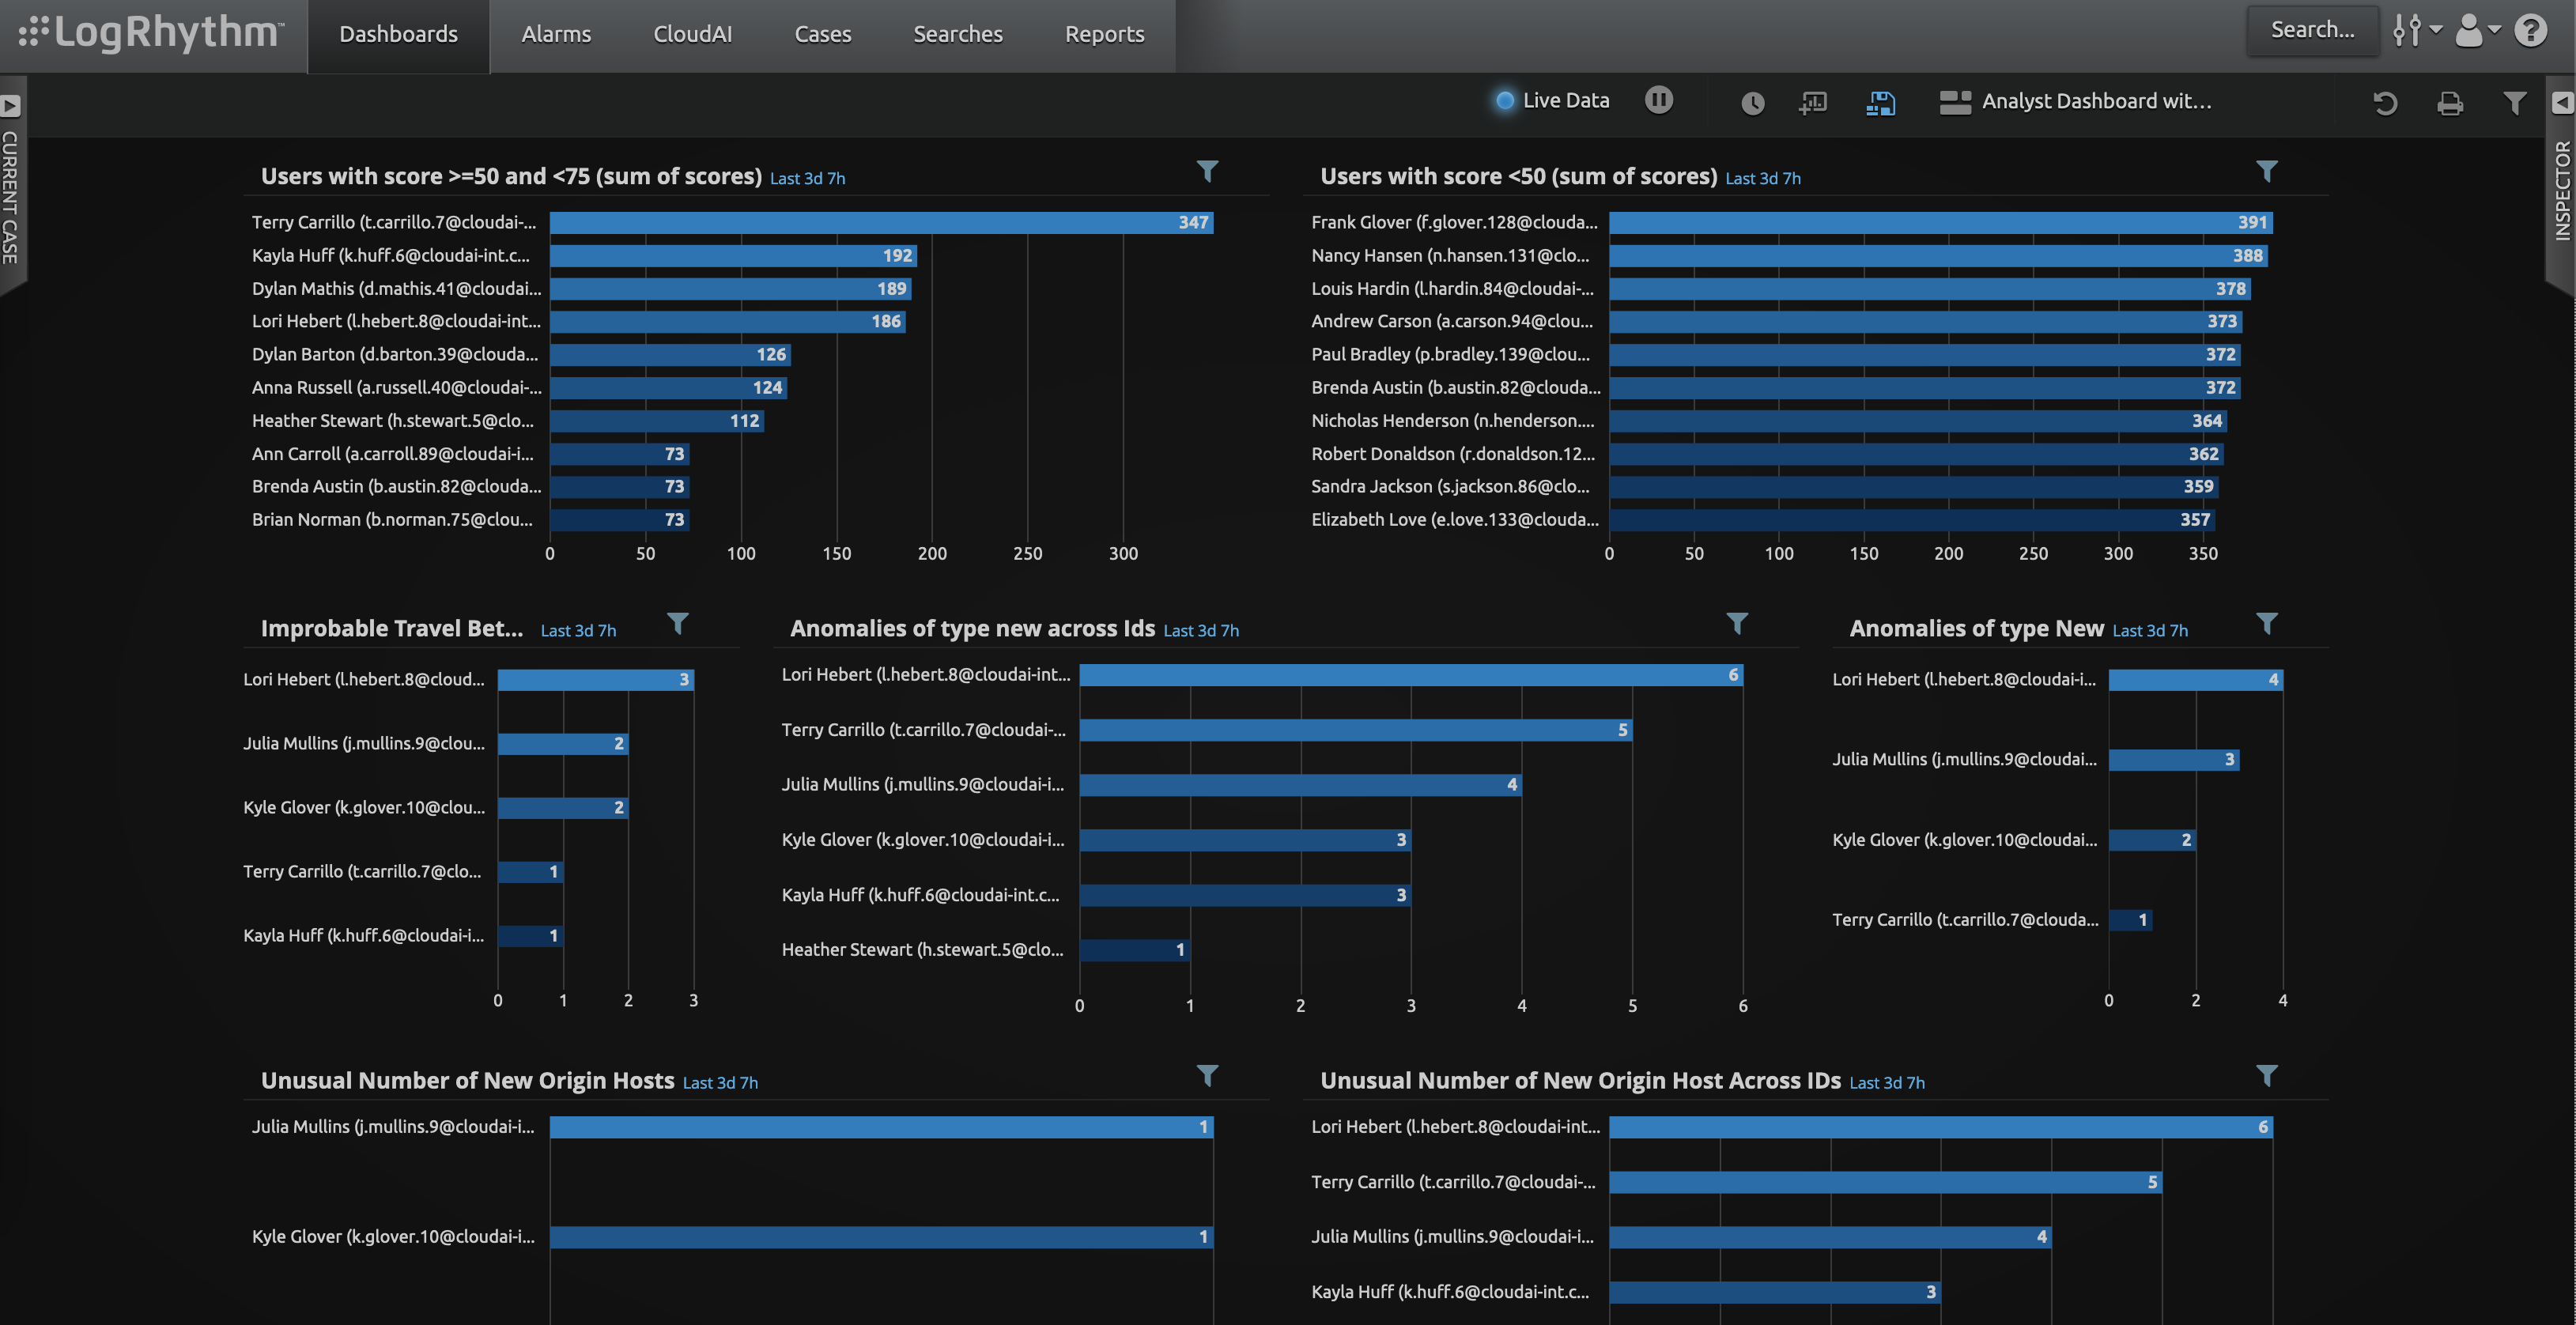The width and height of the screenshot is (2576, 1325).
Task: Click the add widget icon
Action: pos(1813,103)
